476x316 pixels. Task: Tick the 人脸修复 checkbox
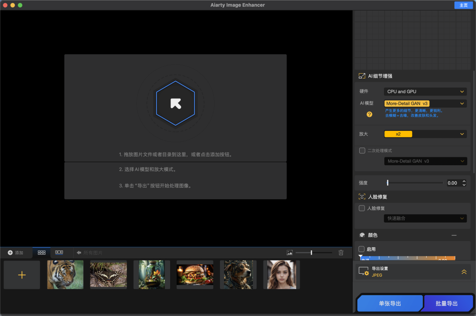coord(362,208)
